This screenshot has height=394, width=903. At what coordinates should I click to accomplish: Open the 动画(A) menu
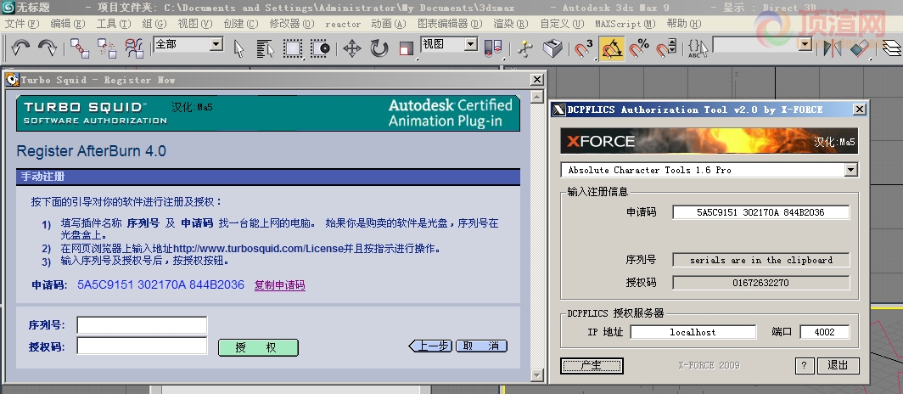[x=389, y=24]
